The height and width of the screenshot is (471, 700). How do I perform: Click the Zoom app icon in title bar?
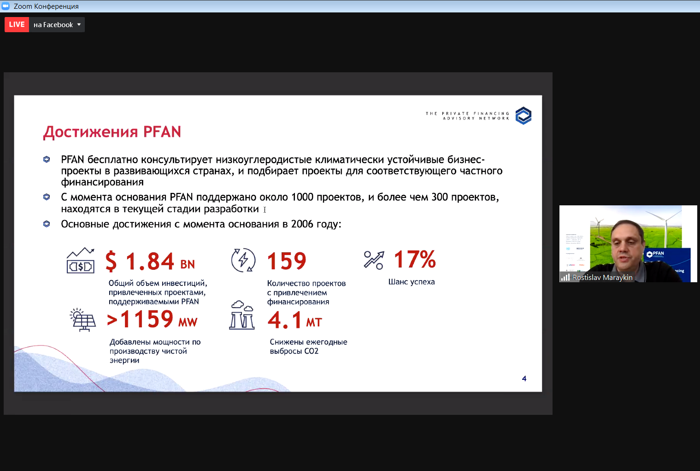coord(6,6)
